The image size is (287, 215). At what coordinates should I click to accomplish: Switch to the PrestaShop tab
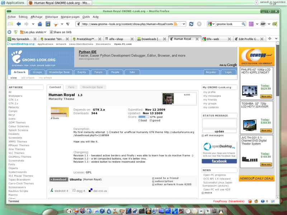(87, 39)
